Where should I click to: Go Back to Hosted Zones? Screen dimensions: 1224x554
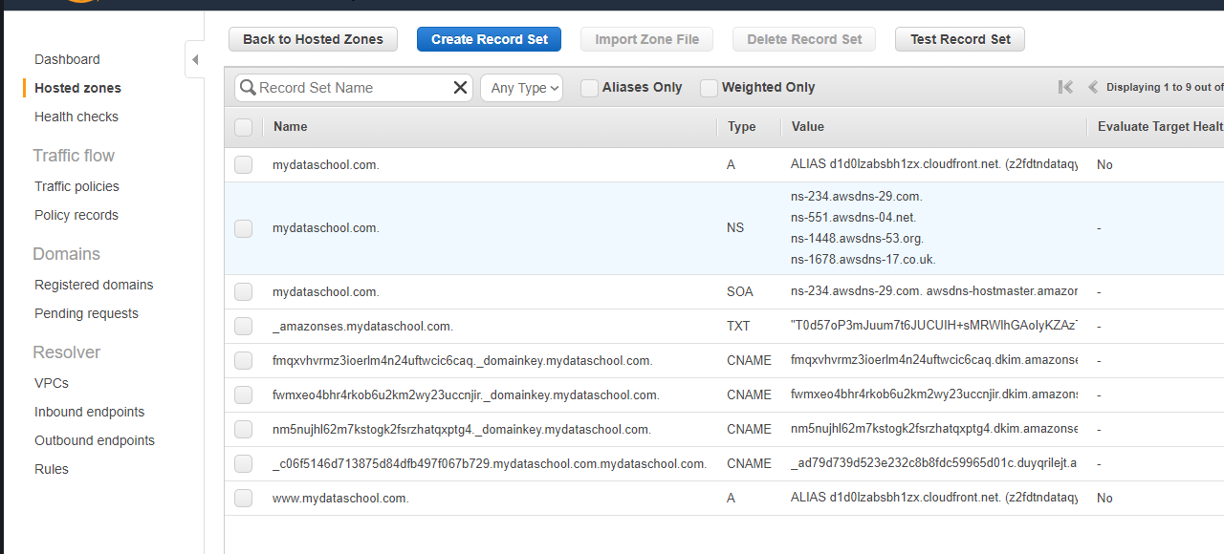click(x=313, y=39)
